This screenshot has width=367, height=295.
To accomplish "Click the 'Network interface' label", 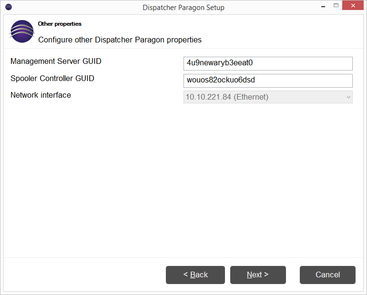I will point(41,95).
